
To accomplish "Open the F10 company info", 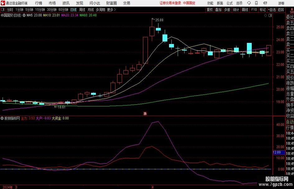I will pos(254,10).
